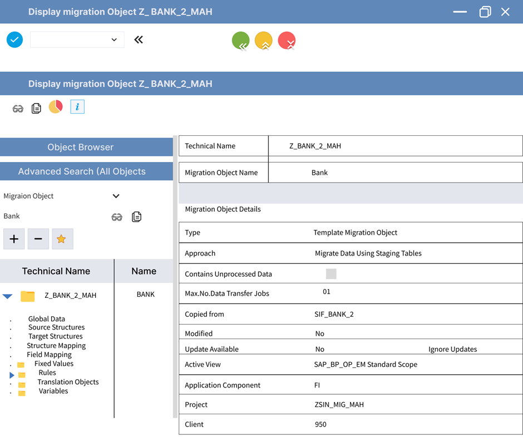The image size is (523, 446).
Task: Click the blue checkmark confirm icon
Action: 14,40
